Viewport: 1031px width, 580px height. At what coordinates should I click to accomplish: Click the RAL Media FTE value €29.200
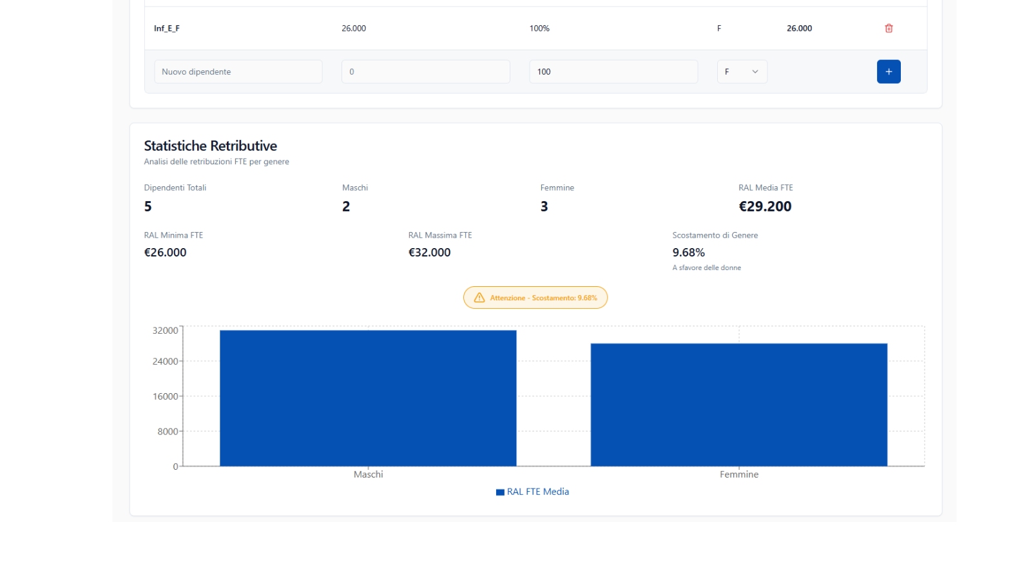[x=765, y=206]
